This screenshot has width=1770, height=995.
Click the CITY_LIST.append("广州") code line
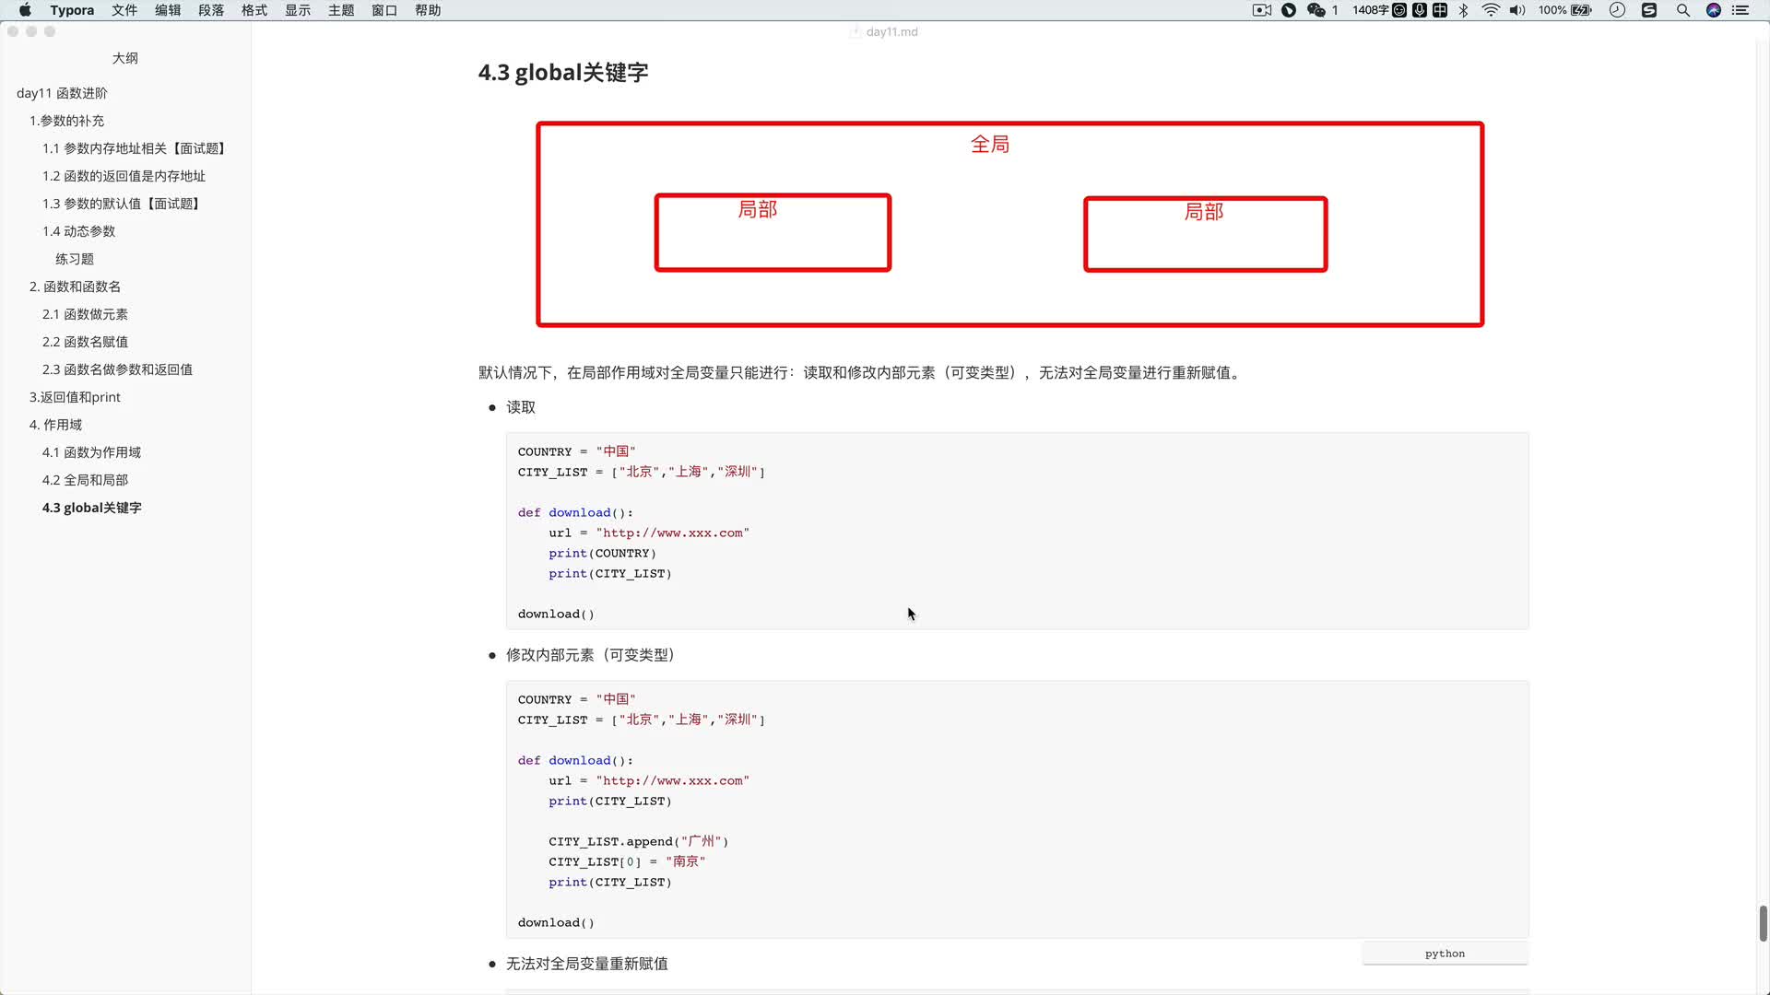pyautogui.click(x=638, y=841)
